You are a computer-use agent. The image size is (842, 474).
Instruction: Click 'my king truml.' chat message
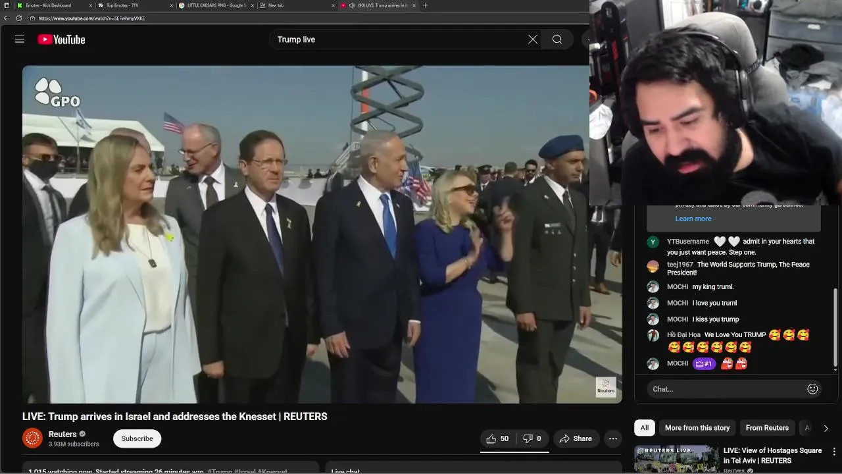click(712, 287)
